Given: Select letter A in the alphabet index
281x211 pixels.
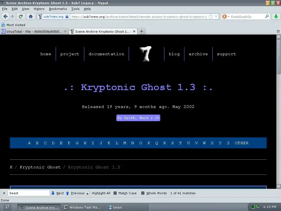Looking at the screenshot, I should pyautogui.click(x=29, y=143).
